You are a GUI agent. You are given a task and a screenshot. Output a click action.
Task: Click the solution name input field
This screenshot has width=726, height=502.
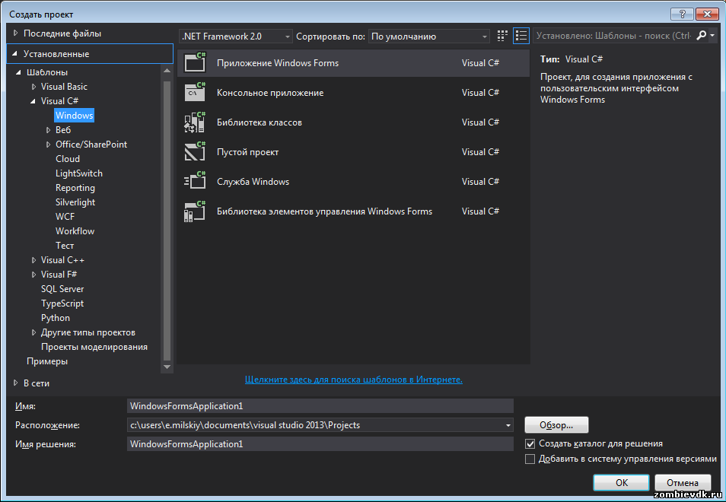[x=320, y=444]
